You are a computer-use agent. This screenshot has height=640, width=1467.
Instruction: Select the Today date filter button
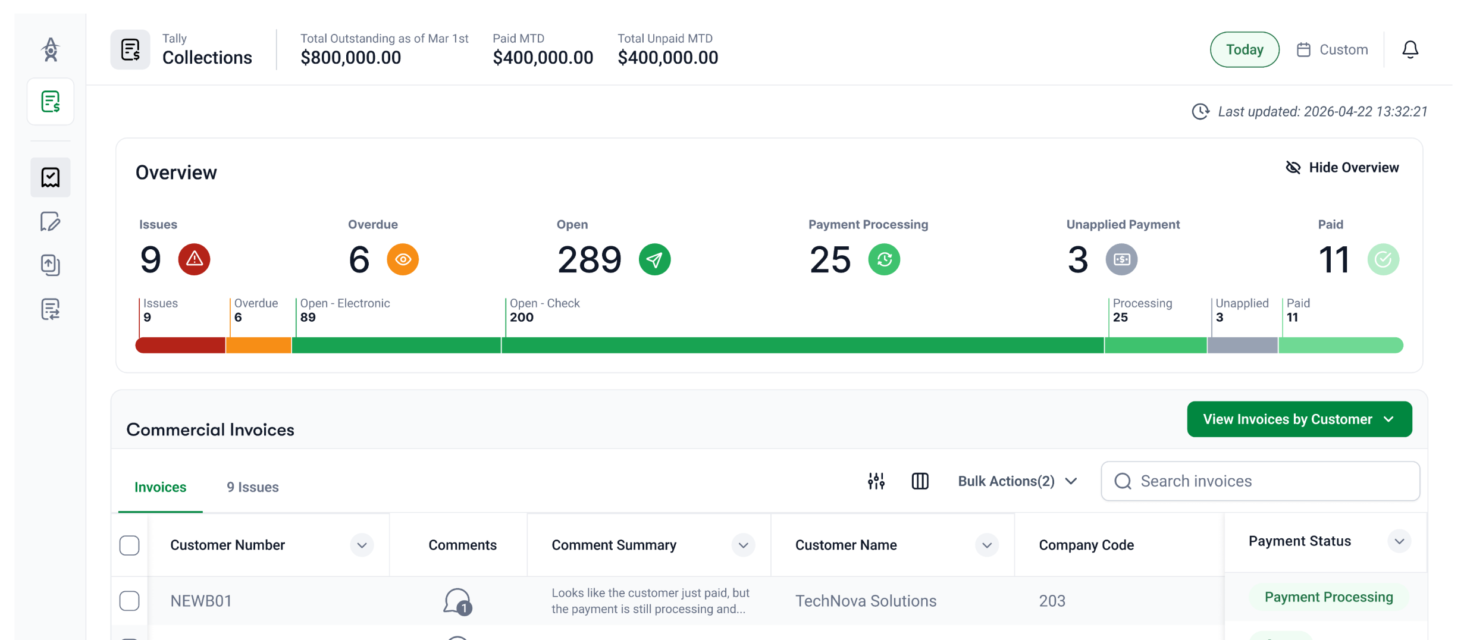(1245, 49)
